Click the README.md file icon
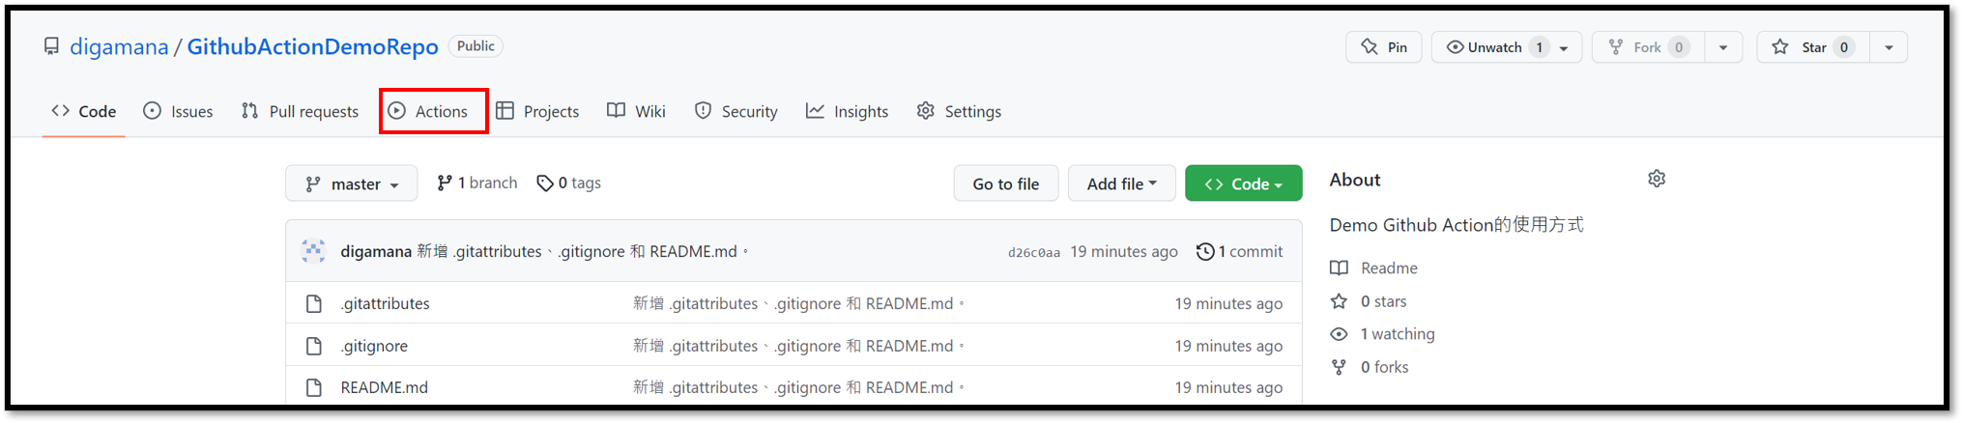This screenshot has height=423, width=1962. 314,387
